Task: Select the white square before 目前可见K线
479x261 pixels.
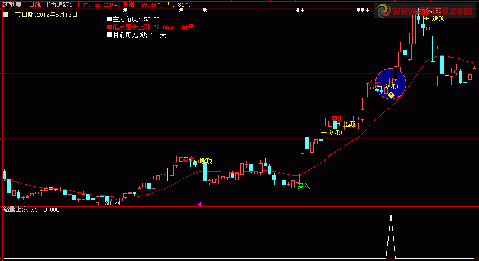Action: point(109,35)
